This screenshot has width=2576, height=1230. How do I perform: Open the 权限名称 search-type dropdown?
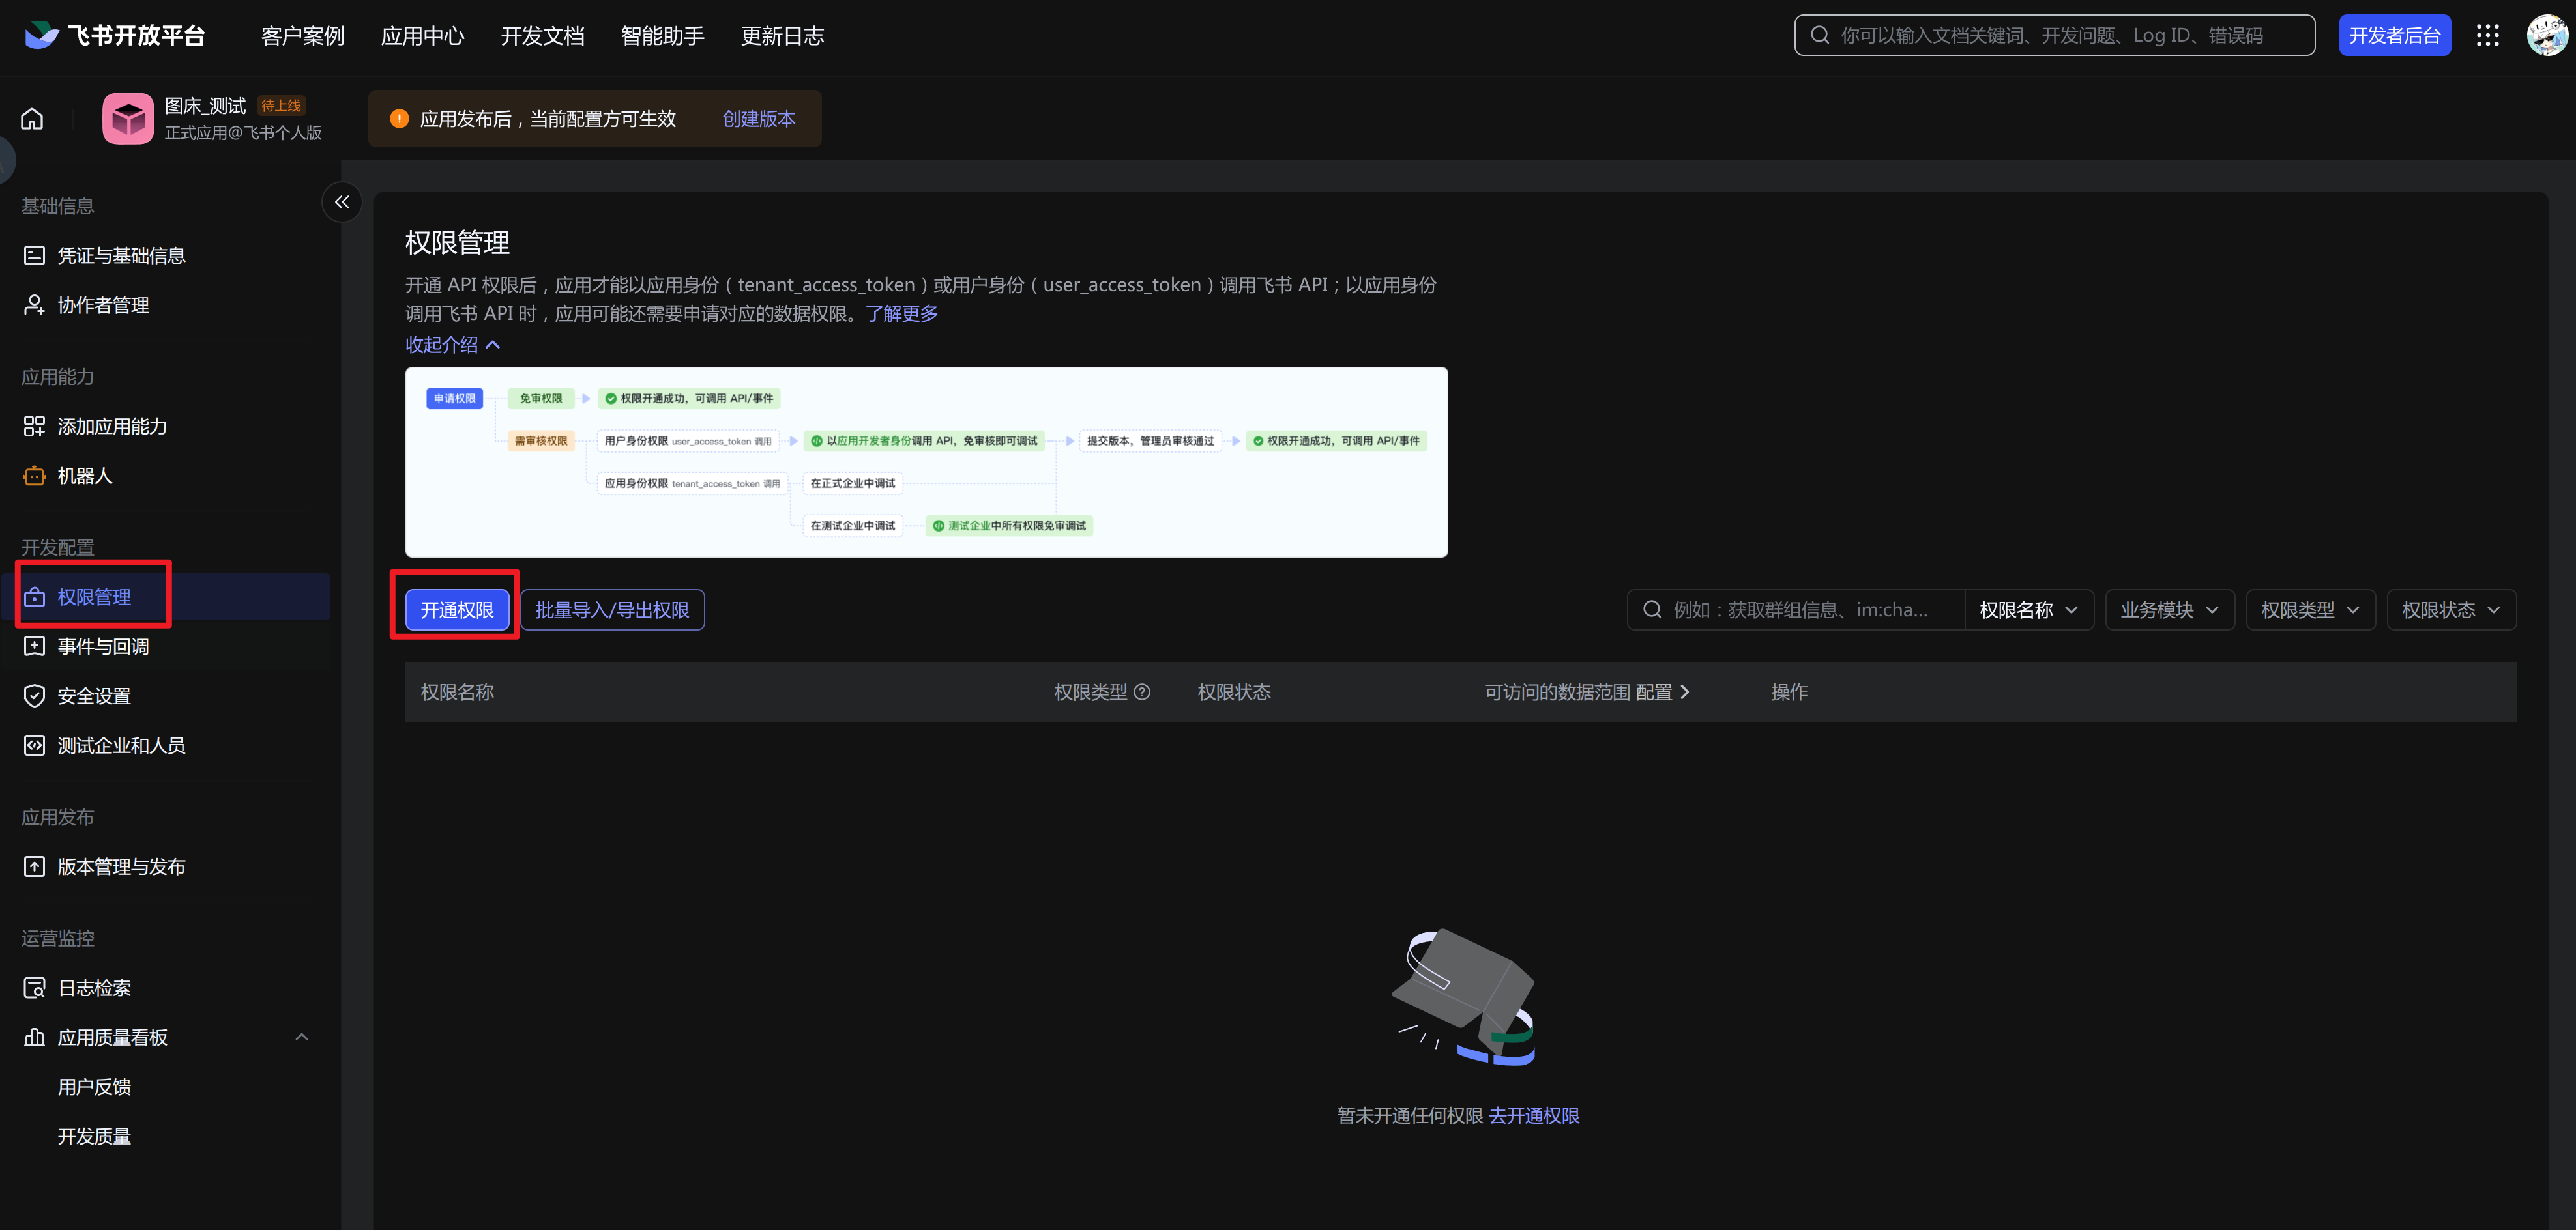pyautogui.click(x=2030, y=610)
